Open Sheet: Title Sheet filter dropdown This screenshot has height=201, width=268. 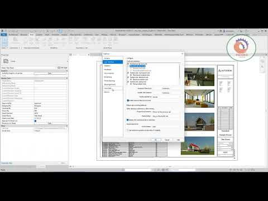click(28, 68)
